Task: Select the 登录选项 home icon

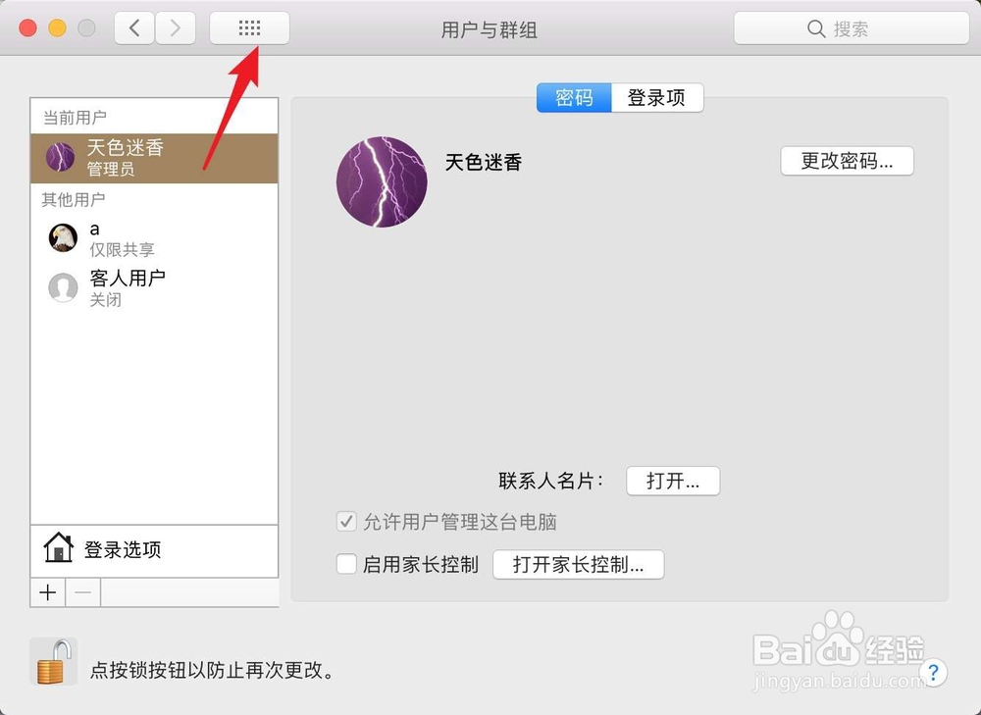Action: [x=57, y=549]
